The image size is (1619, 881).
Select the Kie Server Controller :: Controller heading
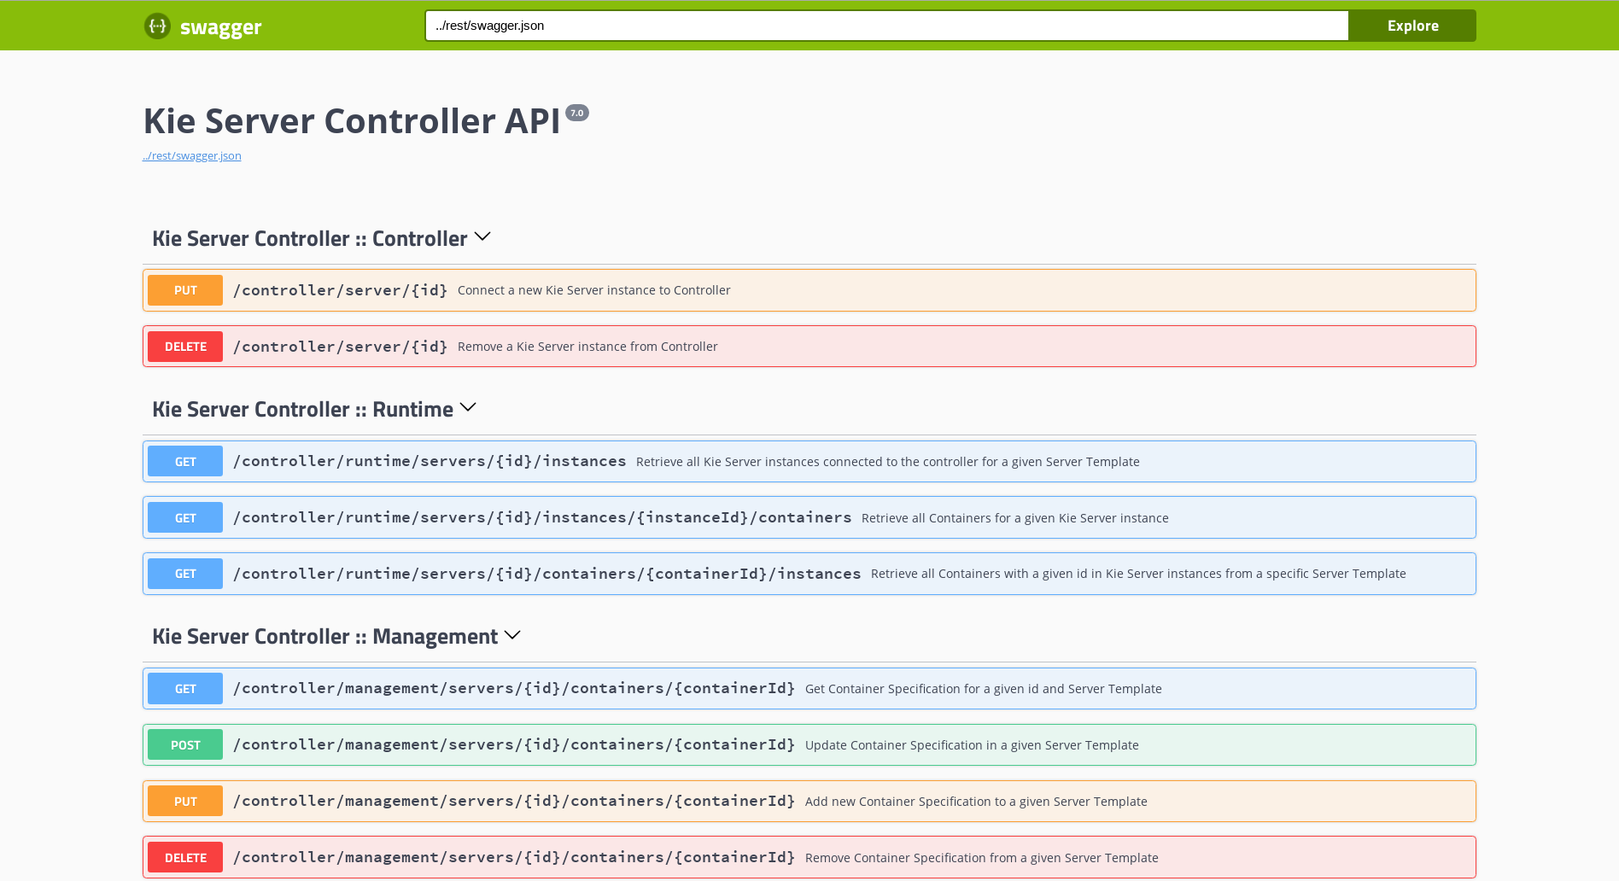309,239
